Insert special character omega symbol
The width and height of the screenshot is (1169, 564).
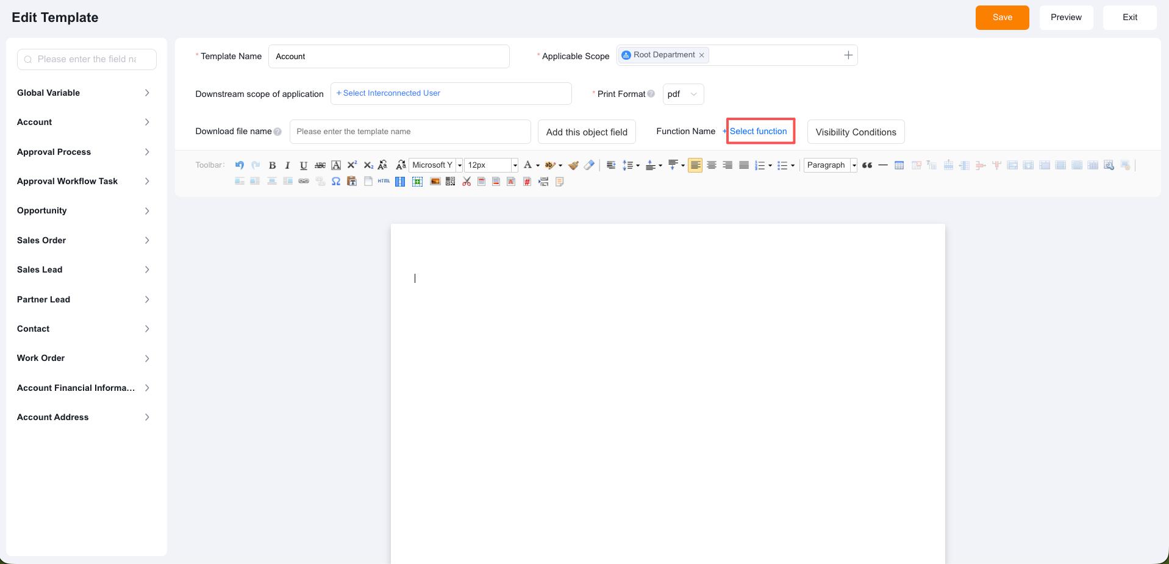[x=336, y=182]
